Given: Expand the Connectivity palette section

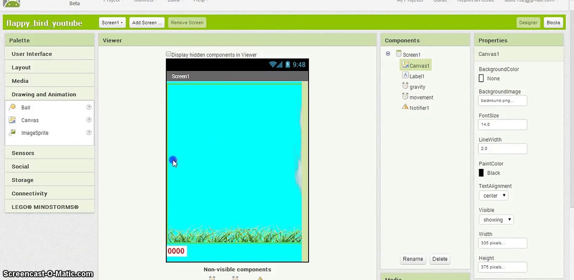Looking at the screenshot, I should click(49, 194).
